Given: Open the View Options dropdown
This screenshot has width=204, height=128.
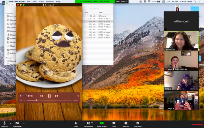Looking at the screenshot, I should pos(122,2).
